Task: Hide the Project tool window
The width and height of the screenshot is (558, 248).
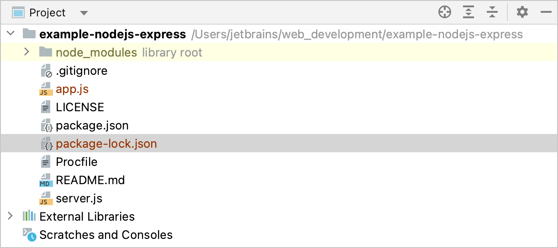Action: click(546, 12)
